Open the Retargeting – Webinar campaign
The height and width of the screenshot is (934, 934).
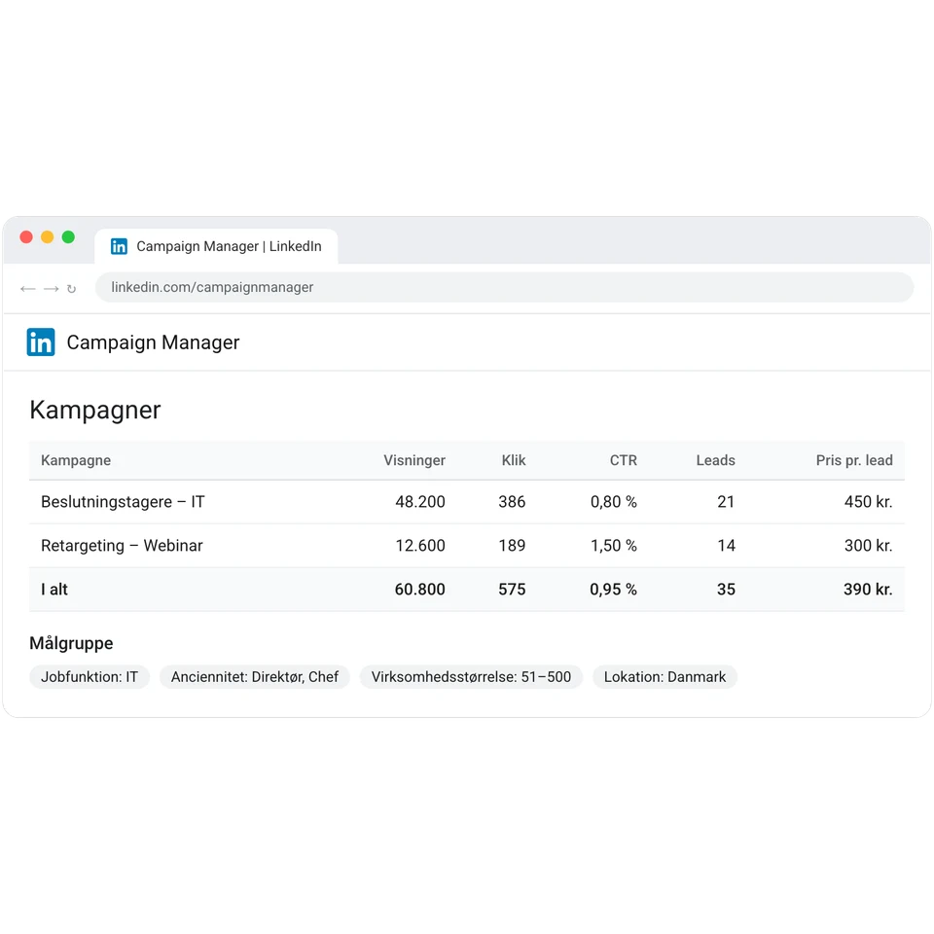point(122,546)
